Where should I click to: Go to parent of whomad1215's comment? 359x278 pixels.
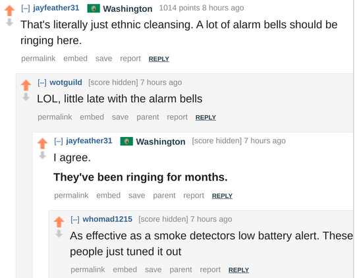[180, 269]
